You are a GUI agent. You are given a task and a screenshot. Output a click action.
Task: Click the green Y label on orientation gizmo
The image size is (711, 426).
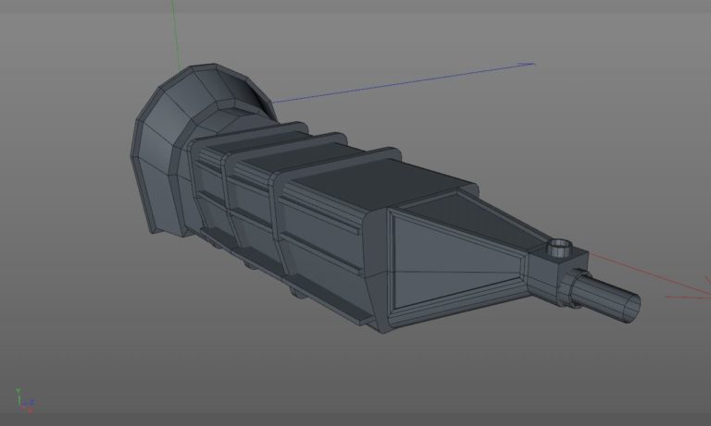18,389
